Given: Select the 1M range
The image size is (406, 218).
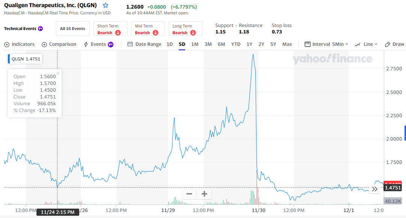Looking at the screenshot, I should 195,44.
